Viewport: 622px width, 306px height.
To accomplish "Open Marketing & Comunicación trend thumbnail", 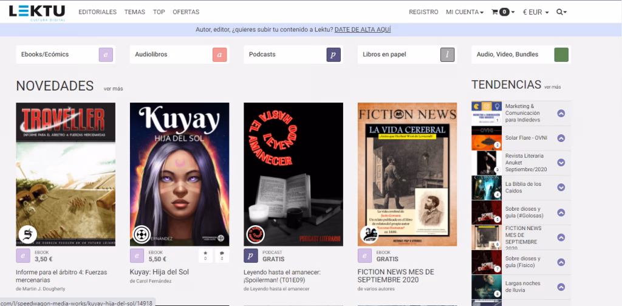I will coord(487,114).
